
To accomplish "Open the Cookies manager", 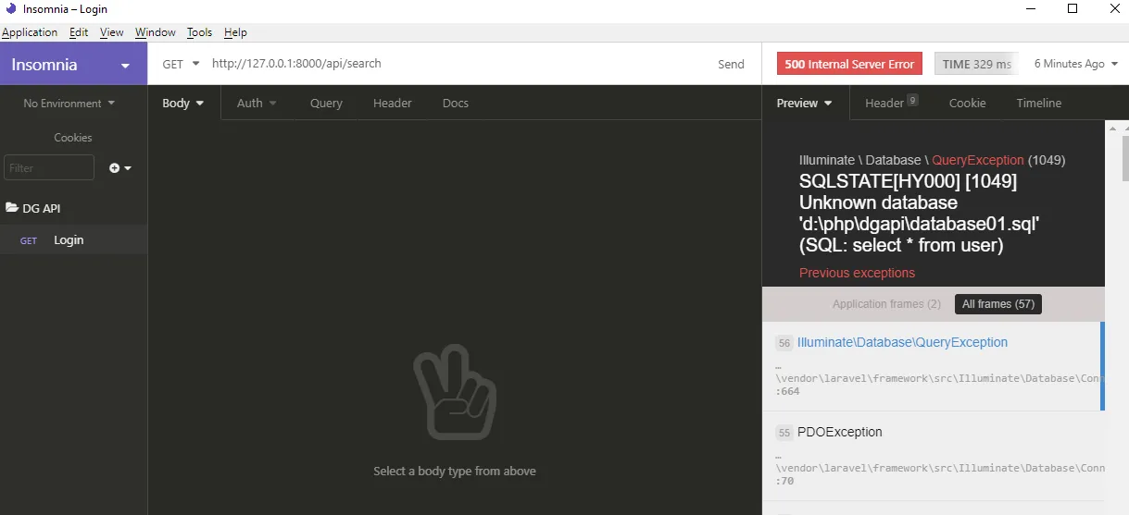I will tap(73, 138).
